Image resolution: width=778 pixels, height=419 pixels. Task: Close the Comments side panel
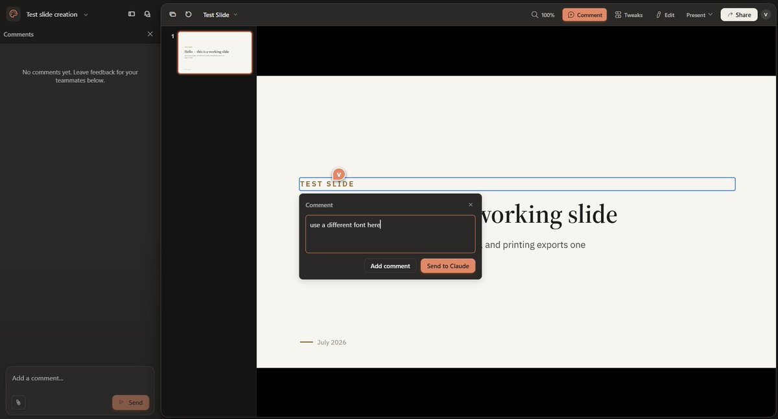tap(150, 34)
